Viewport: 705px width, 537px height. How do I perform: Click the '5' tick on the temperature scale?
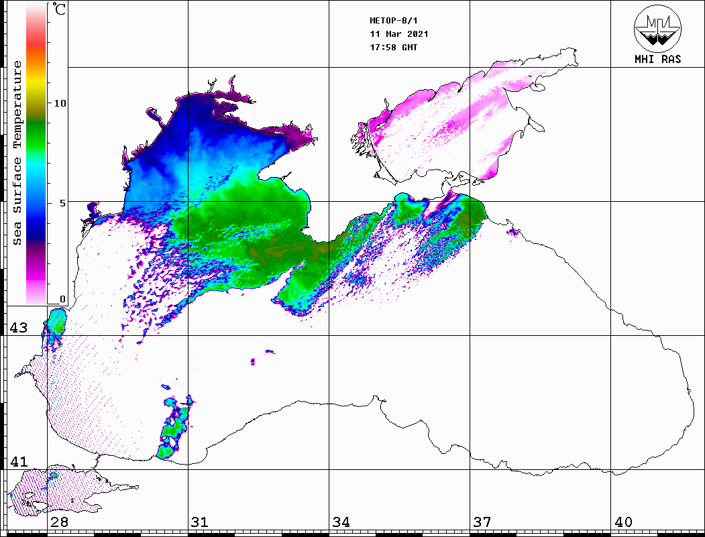(x=62, y=203)
